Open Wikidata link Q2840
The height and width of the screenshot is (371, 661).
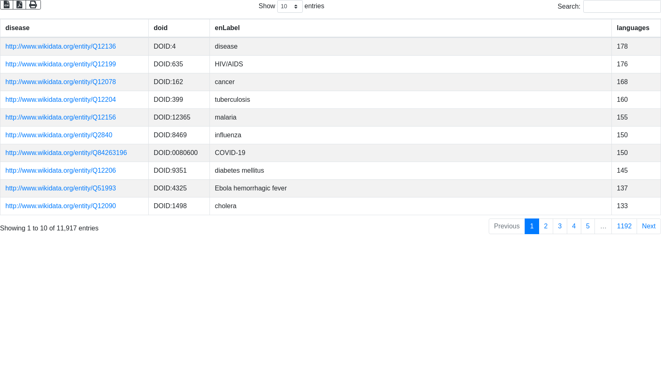tap(59, 135)
